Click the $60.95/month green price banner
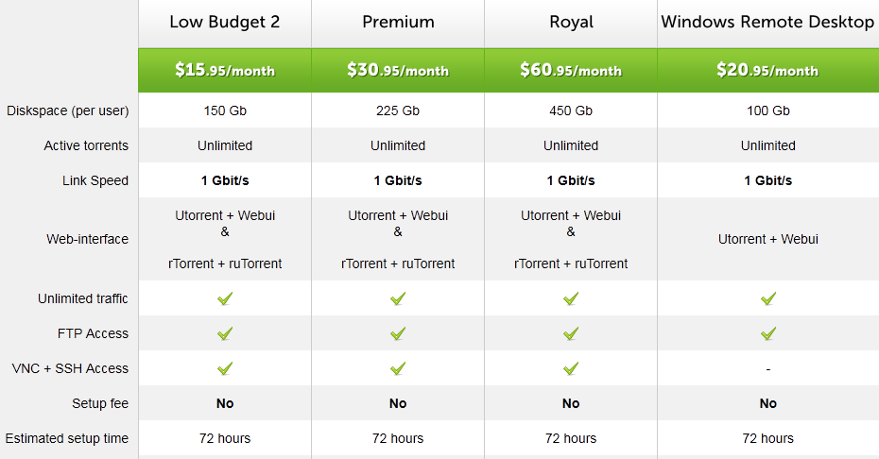879x459 pixels. 571,70
